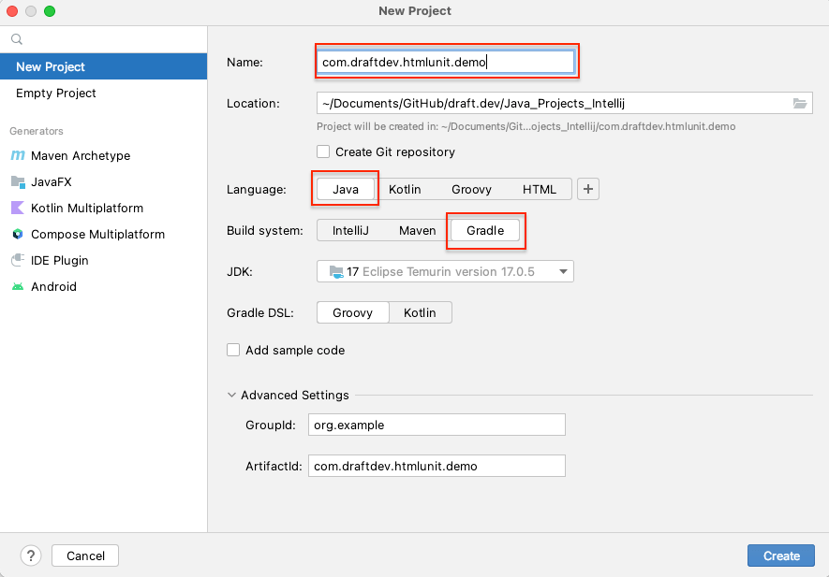Click the plus button to add language

(x=588, y=189)
